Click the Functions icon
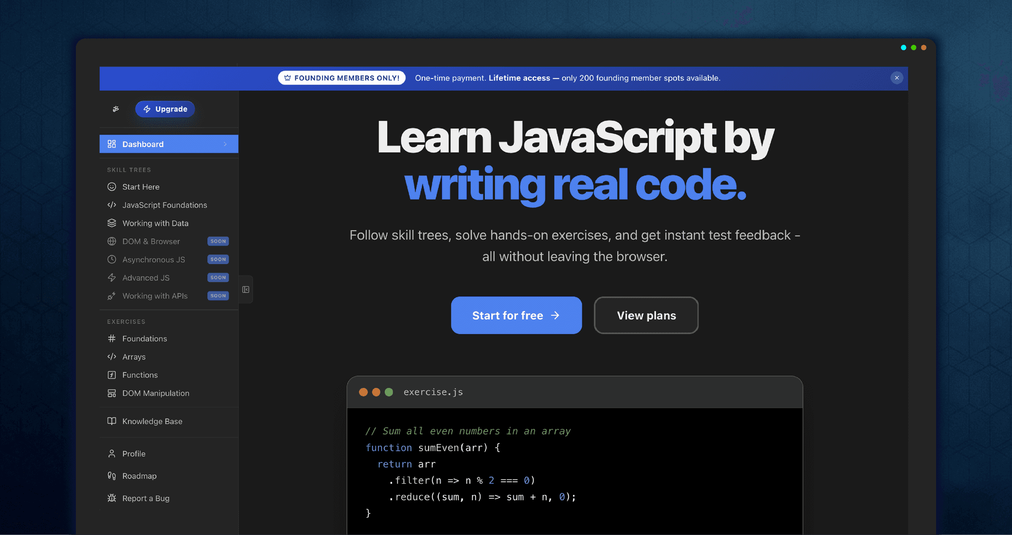 click(112, 375)
